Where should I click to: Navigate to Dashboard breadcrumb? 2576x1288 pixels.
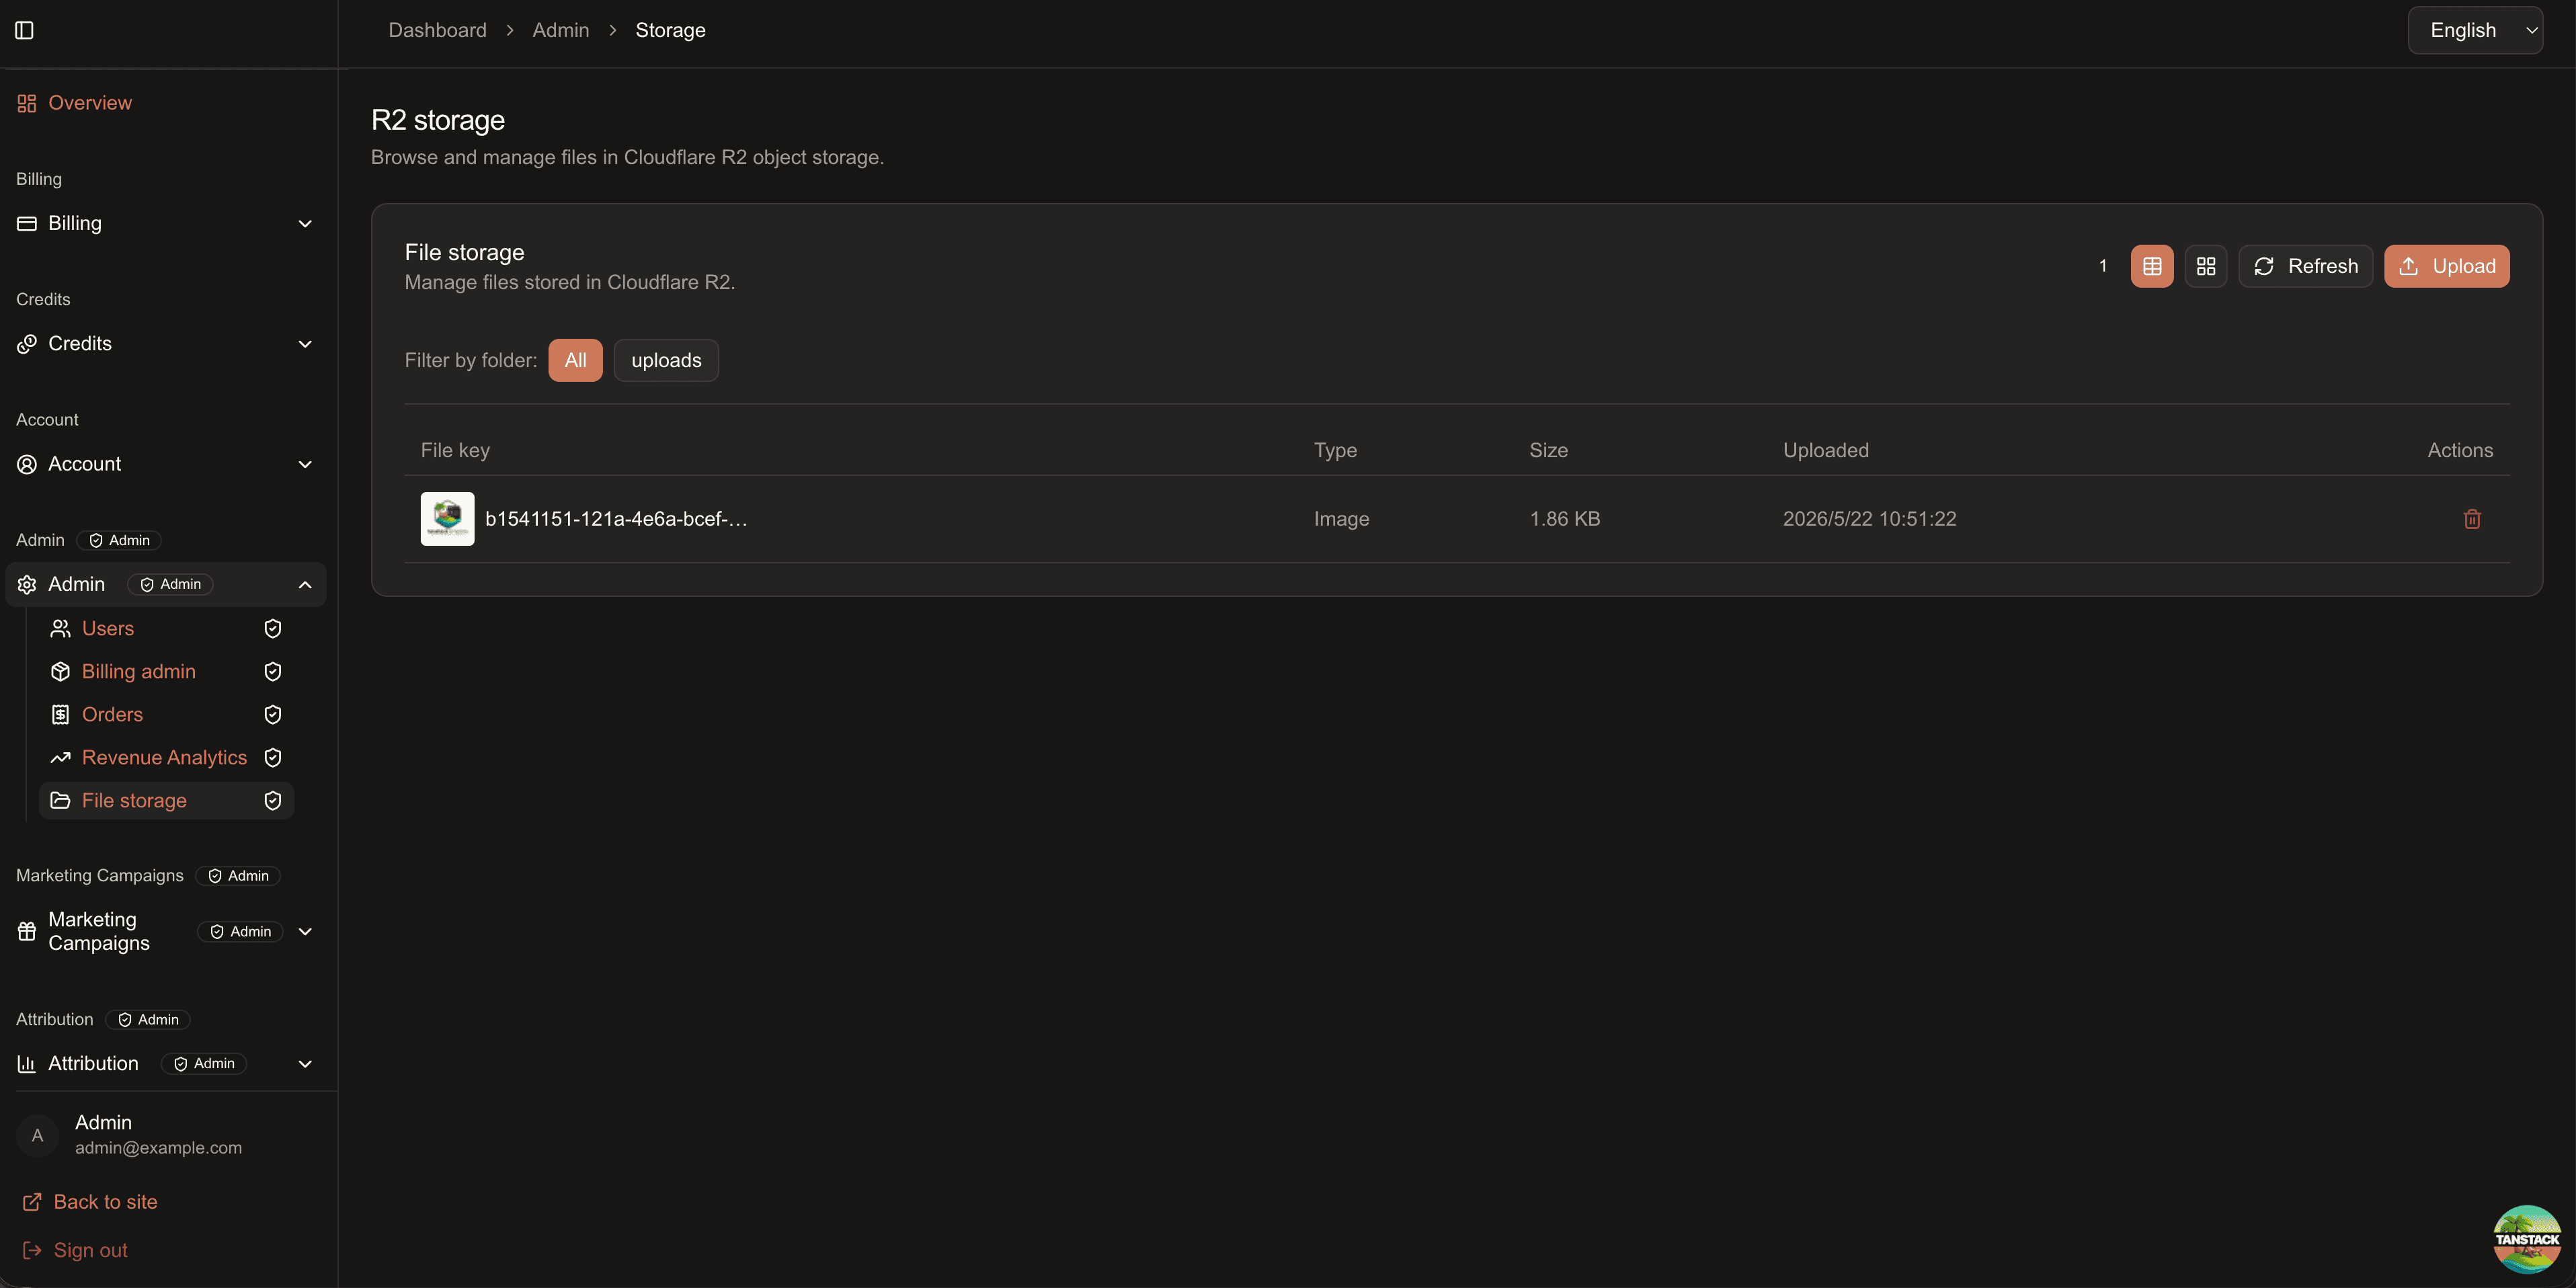click(x=437, y=30)
